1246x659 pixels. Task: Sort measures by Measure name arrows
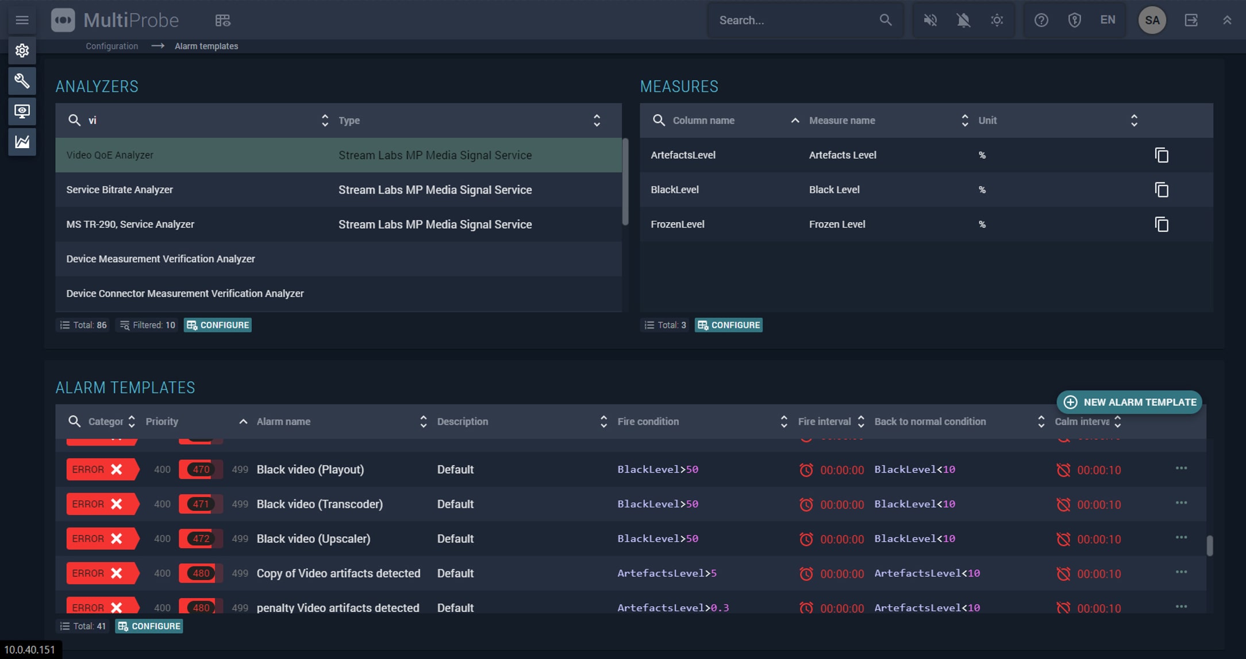click(x=964, y=120)
